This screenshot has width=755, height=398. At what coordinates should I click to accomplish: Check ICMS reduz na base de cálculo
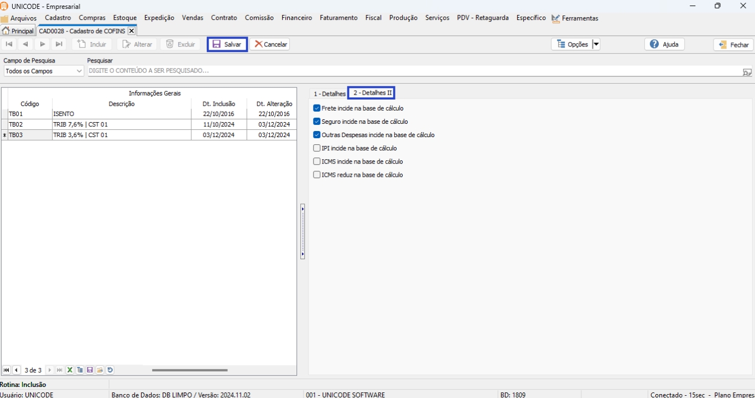tap(317, 175)
